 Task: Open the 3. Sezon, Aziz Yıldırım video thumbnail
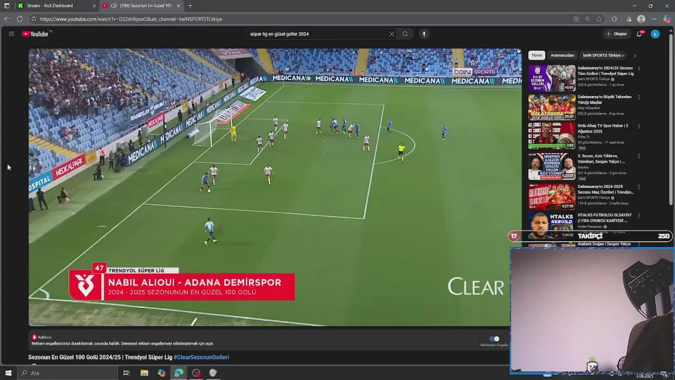click(552, 166)
